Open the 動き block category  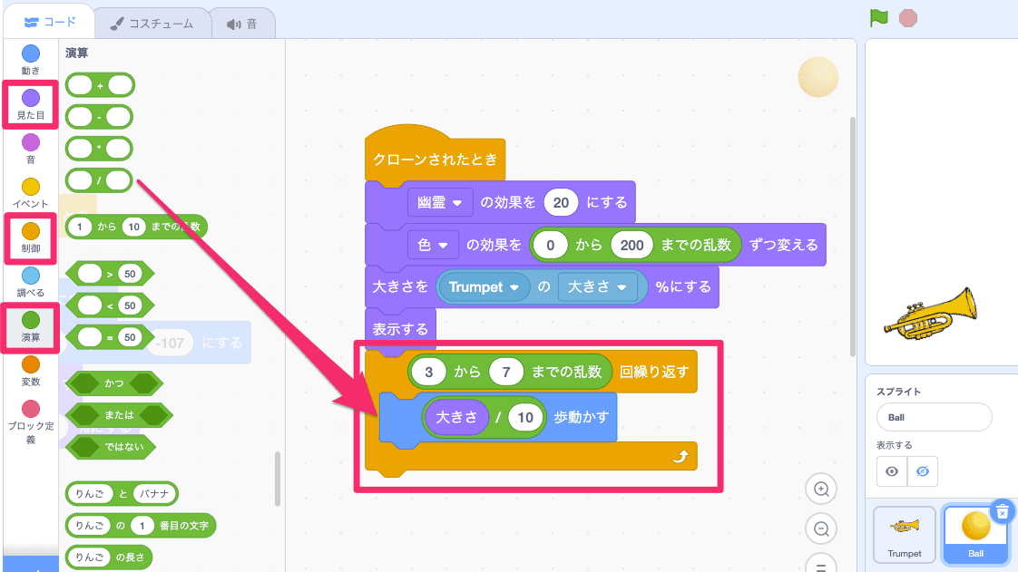(31, 60)
